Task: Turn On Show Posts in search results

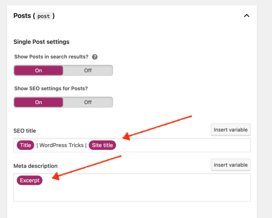Action: (39, 70)
